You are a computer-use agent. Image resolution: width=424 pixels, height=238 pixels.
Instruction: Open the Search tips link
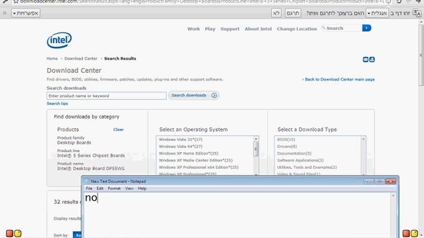[x=57, y=104]
